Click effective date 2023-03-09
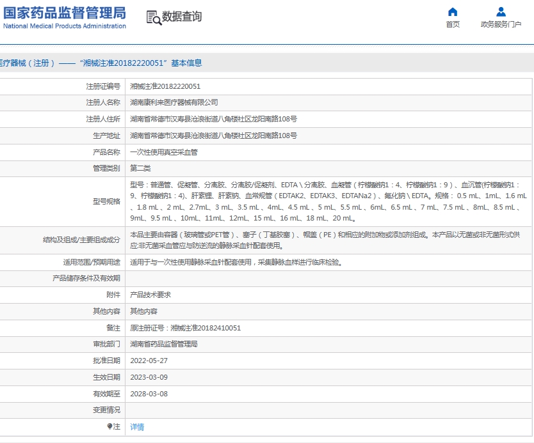The width and height of the screenshot is (534, 443). (x=149, y=377)
